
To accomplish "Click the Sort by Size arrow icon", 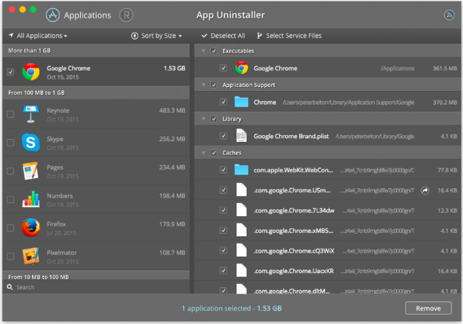I will coord(135,36).
